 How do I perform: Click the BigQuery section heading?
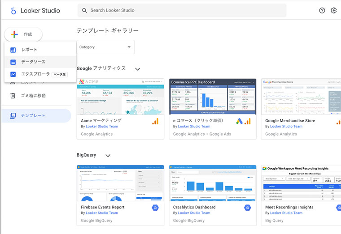(86, 155)
